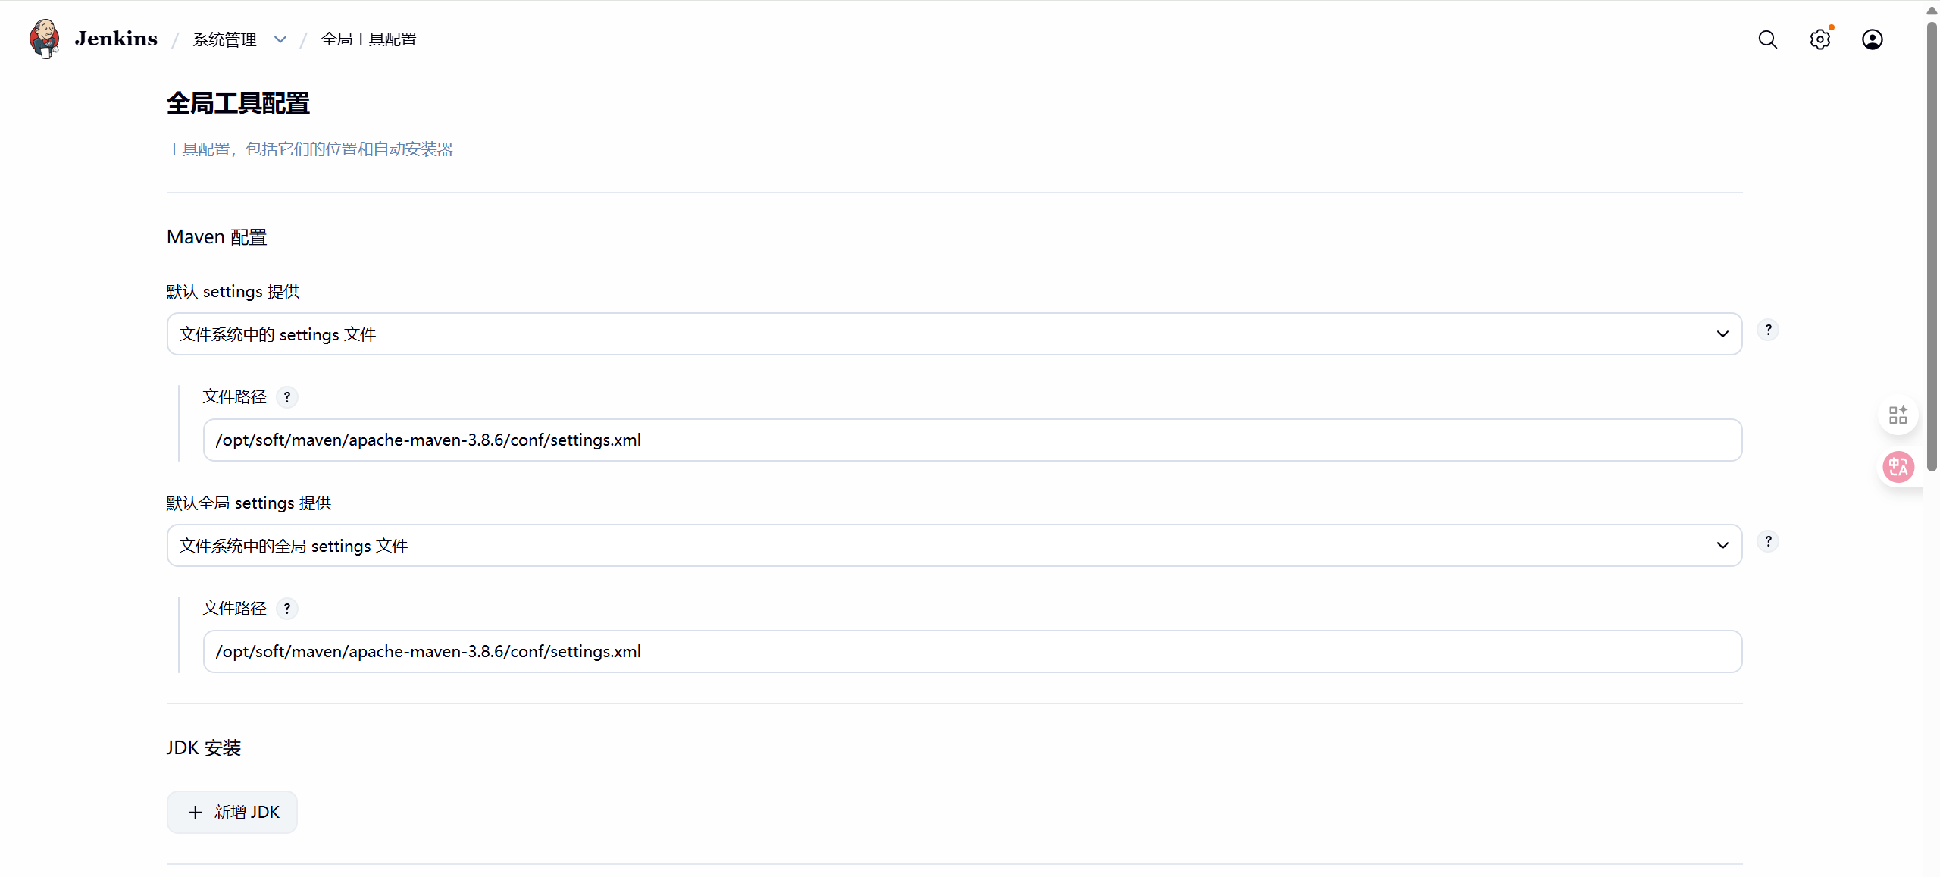Image resolution: width=1940 pixels, height=877 pixels.
Task: Expand the 系统管理 breadcrumb chevron
Action: 280,39
